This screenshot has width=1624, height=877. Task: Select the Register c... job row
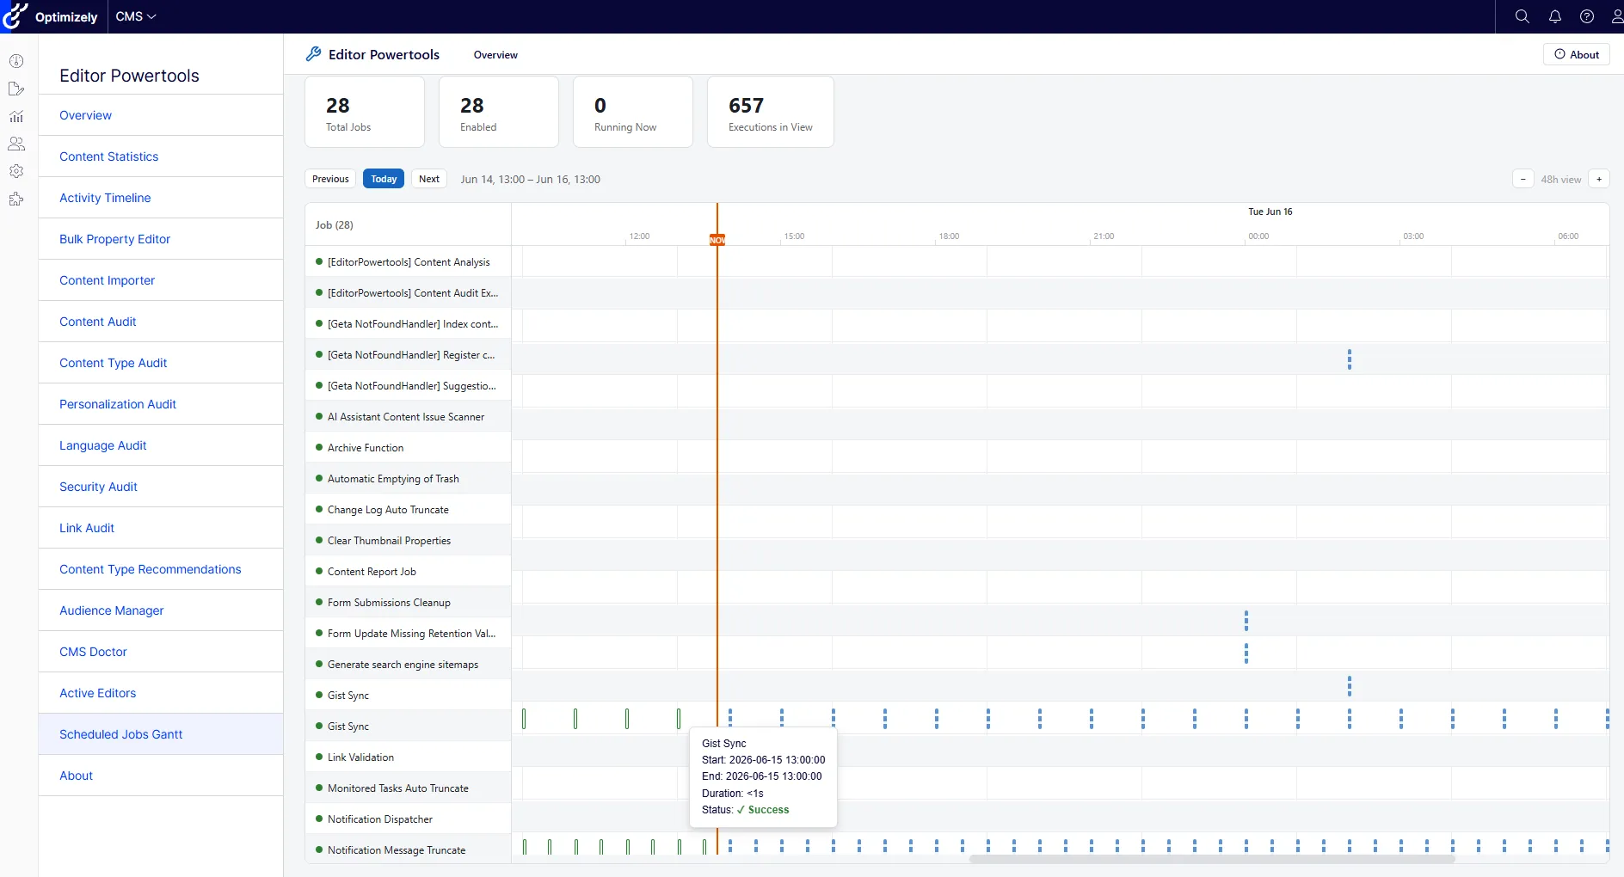pos(409,355)
